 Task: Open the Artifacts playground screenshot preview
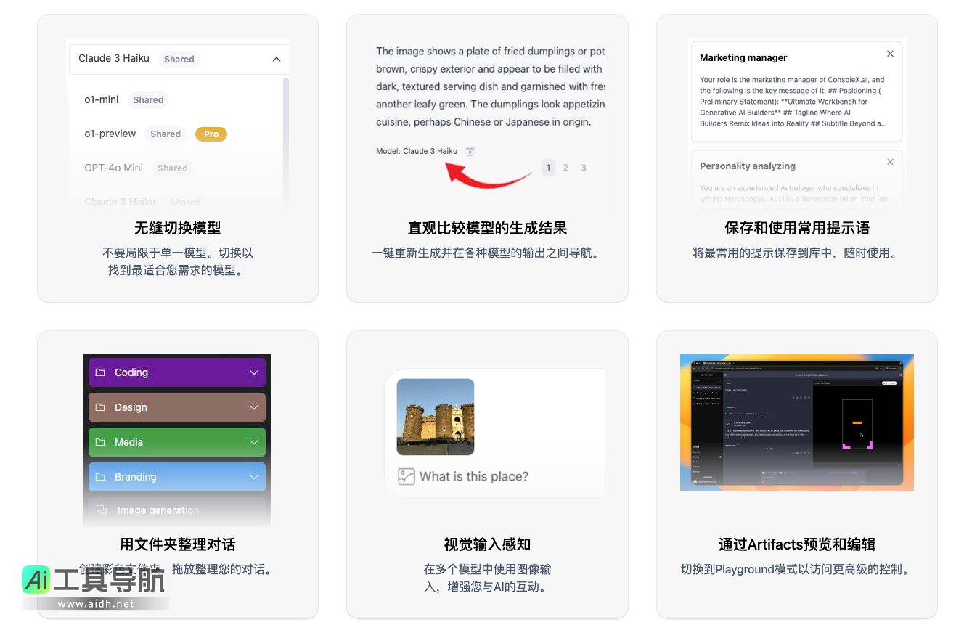pyautogui.click(x=796, y=422)
